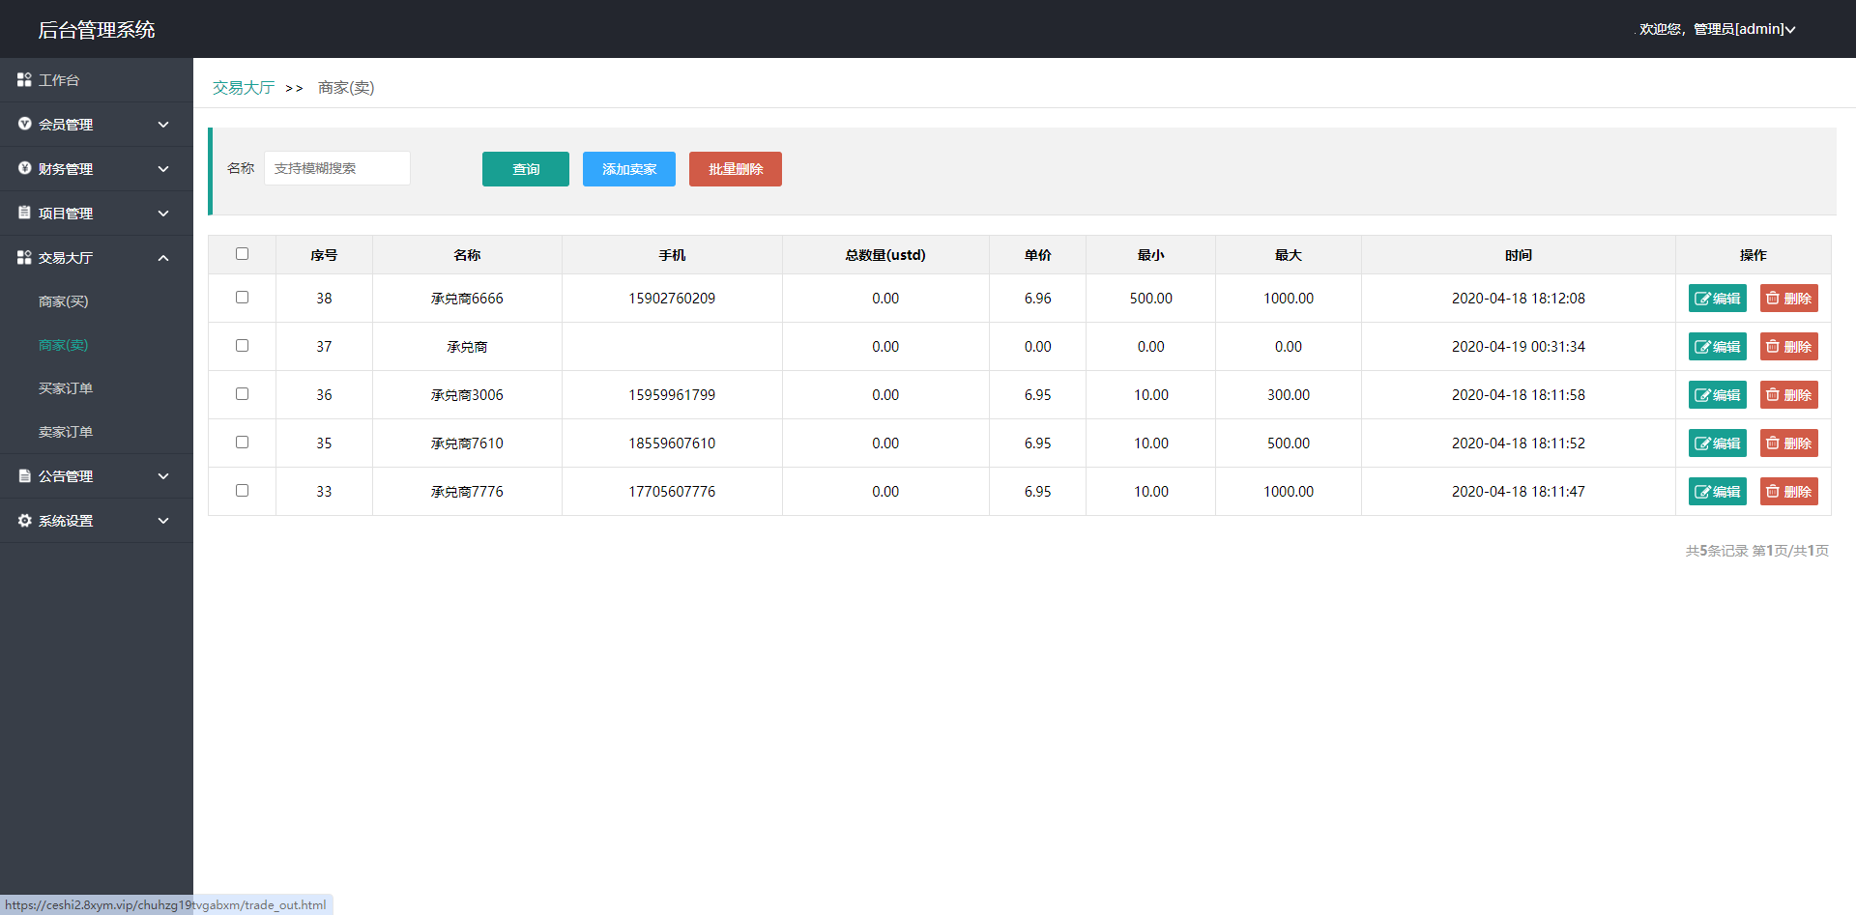
Task: Click the 批量删除 button
Action: click(x=736, y=169)
